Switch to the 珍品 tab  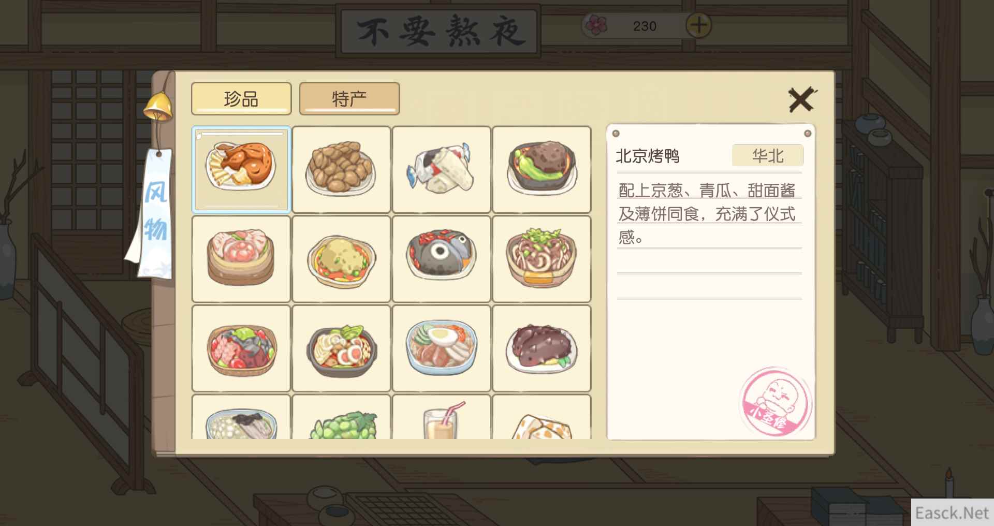241,98
